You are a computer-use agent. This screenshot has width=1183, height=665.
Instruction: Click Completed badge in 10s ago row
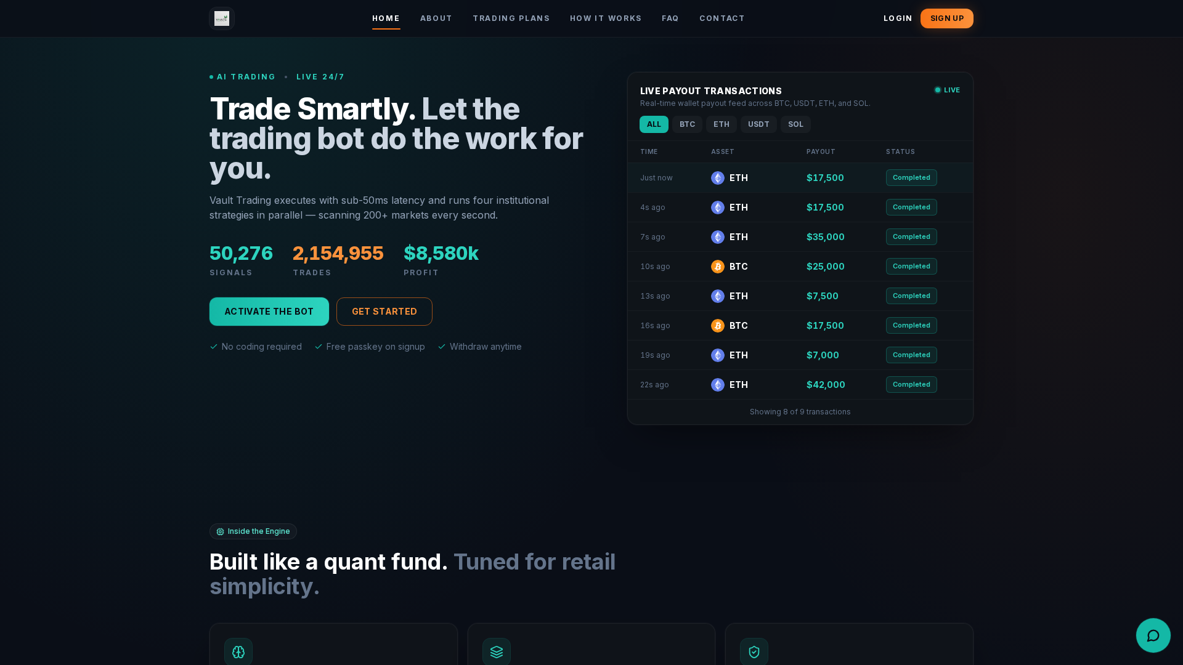click(911, 267)
